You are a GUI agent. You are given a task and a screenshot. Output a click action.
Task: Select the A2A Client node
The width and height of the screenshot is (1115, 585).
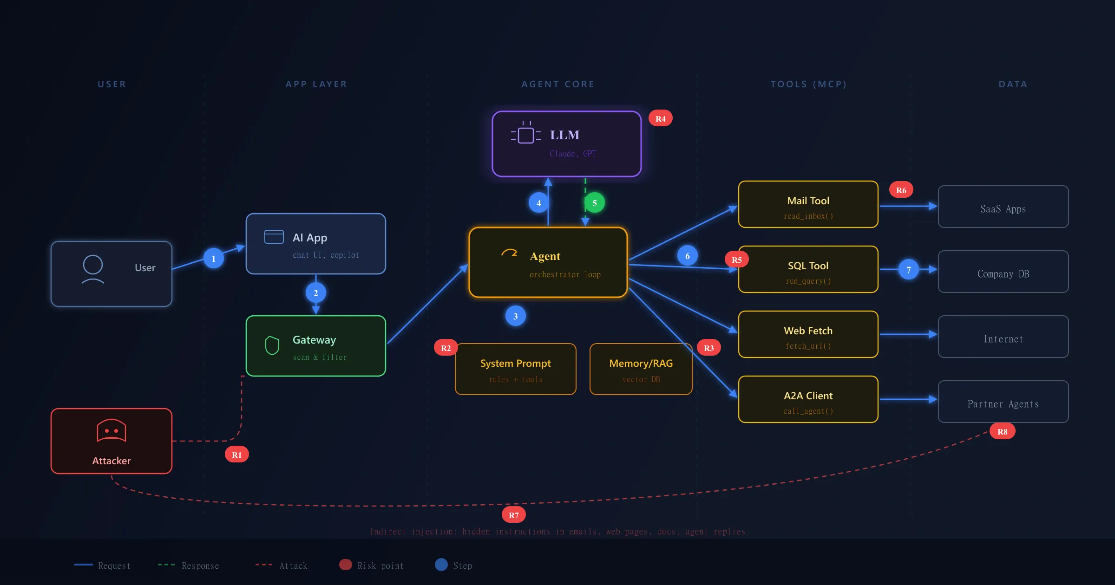coord(808,399)
